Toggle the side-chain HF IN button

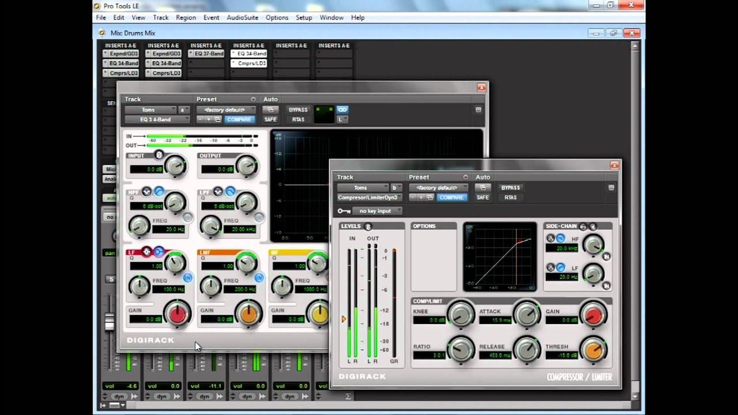[x=607, y=256]
